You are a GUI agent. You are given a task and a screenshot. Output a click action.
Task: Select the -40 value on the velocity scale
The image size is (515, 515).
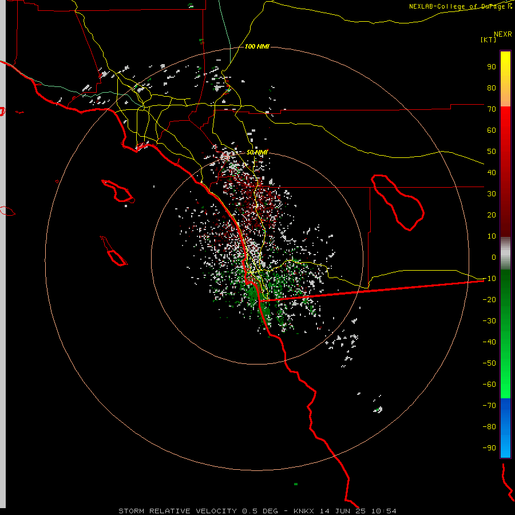pos(489,342)
